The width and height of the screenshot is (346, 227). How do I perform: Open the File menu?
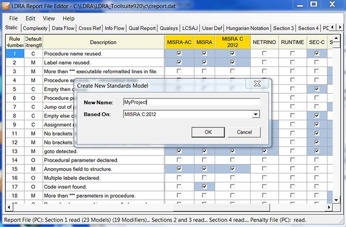point(13,18)
